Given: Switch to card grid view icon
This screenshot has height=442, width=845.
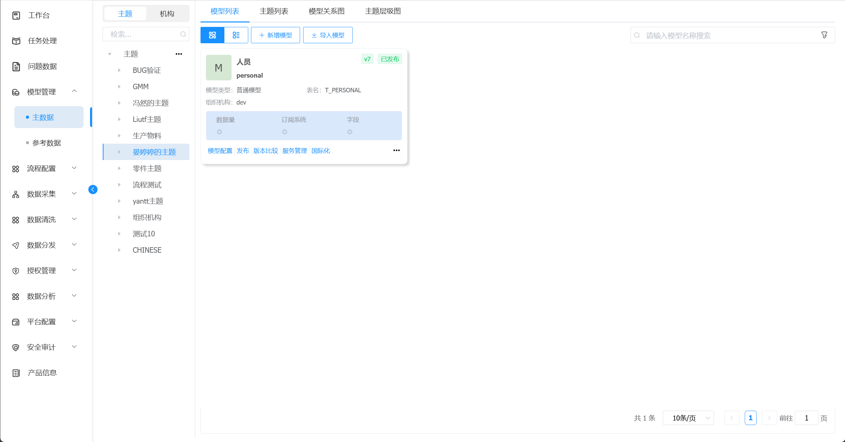Looking at the screenshot, I should tap(212, 35).
